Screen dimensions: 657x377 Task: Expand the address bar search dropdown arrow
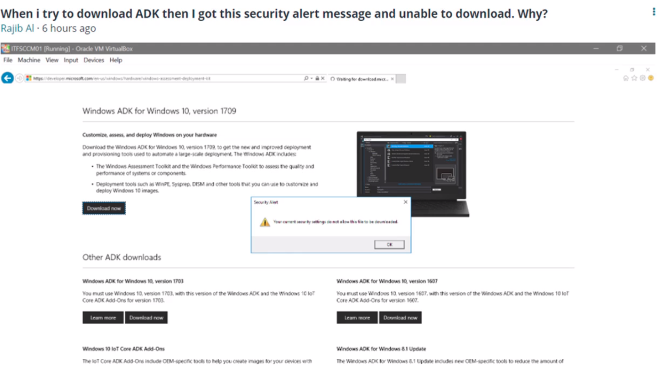tap(311, 79)
